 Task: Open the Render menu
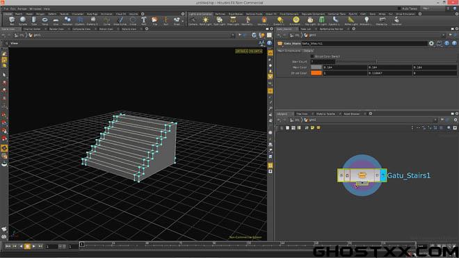point(22,9)
